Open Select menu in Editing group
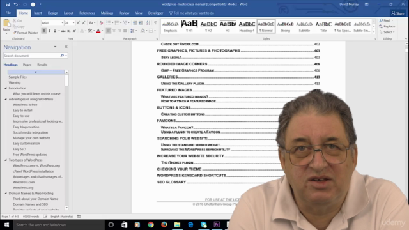This screenshot has height=230, width=409. pos(387,32)
